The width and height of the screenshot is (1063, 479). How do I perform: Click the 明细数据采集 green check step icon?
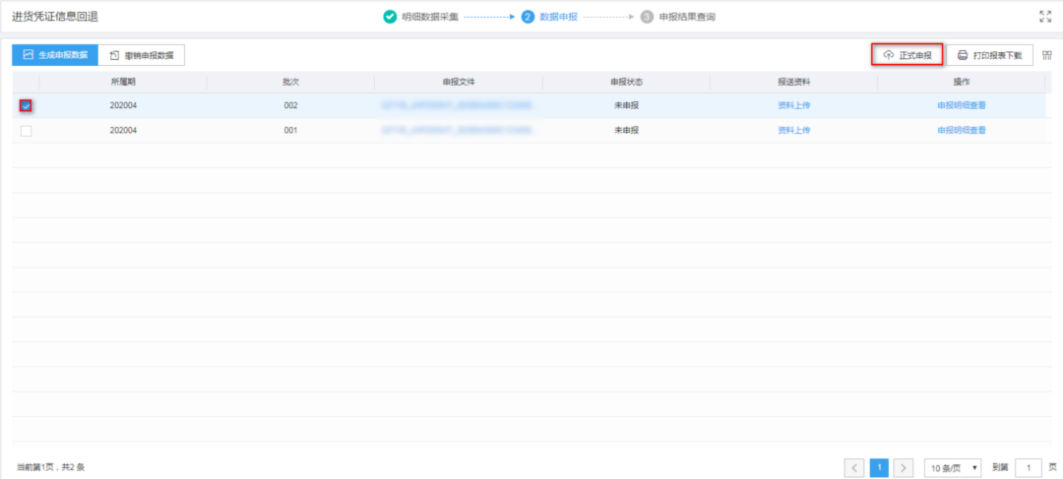click(x=389, y=17)
